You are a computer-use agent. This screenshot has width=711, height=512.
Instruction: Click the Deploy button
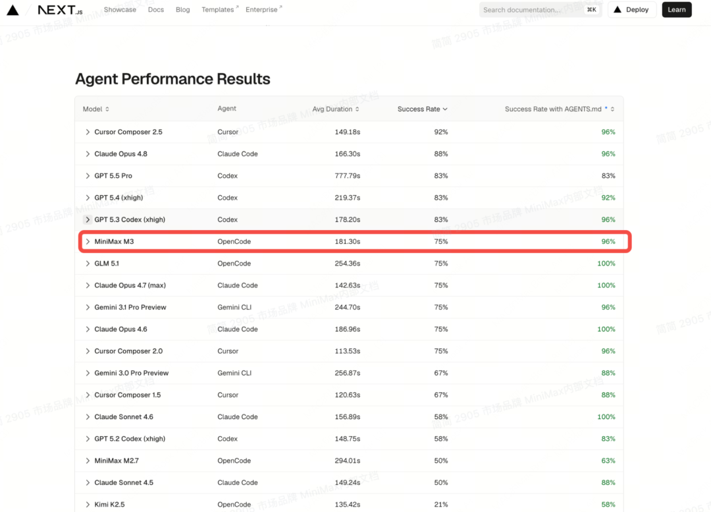(631, 9)
